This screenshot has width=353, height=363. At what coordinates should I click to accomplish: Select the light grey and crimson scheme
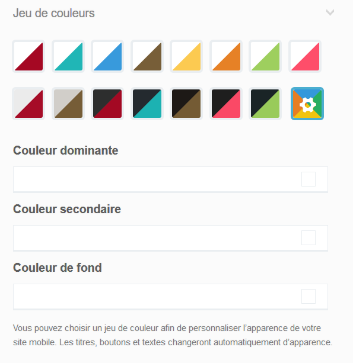click(x=28, y=104)
